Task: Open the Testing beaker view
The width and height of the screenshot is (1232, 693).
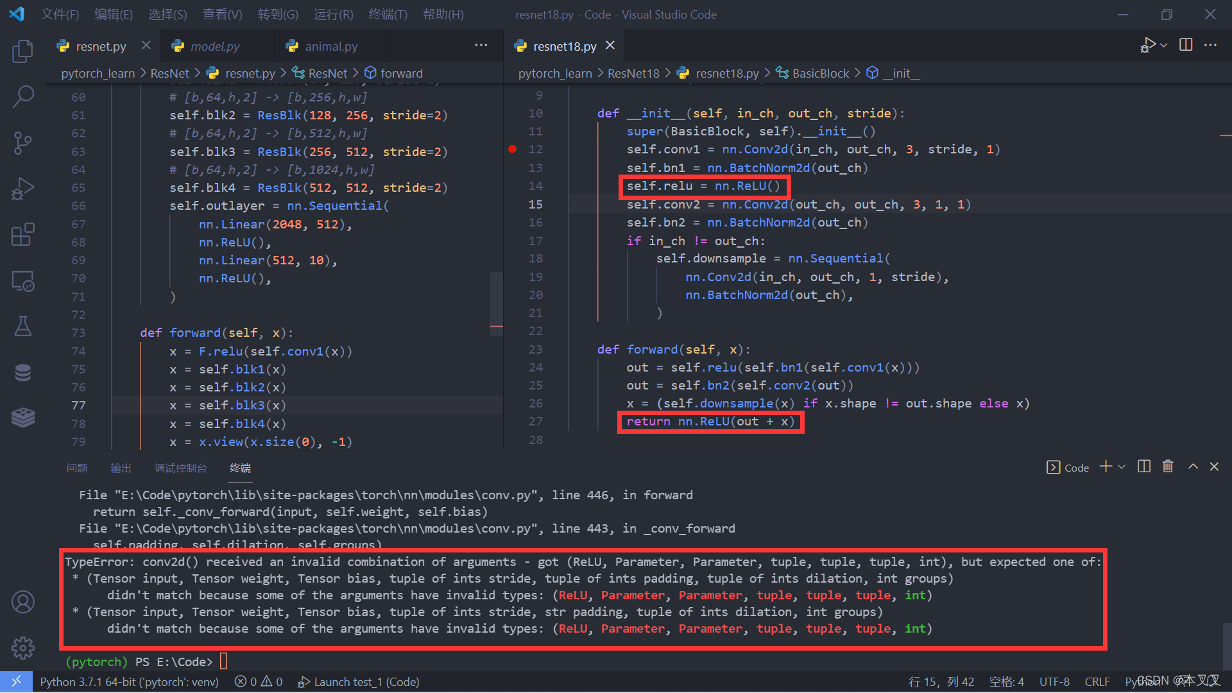Action: [23, 326]
